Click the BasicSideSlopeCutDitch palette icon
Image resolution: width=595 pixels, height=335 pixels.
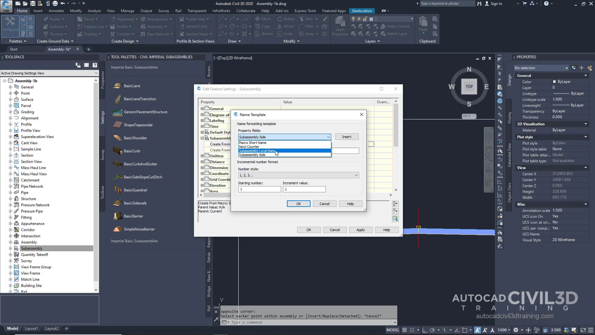click(x=117, y=177)
